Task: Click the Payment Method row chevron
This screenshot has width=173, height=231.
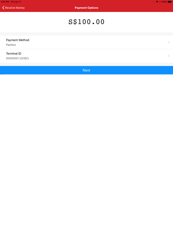Action: click(169, 42)
